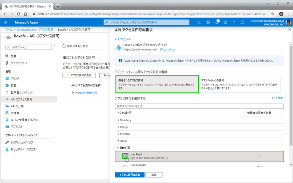The height and width of the screenshot is (183, 293).
Task: Focus the permission search text field
Action: click(199, 106)
